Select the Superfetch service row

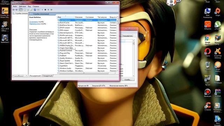87,66
